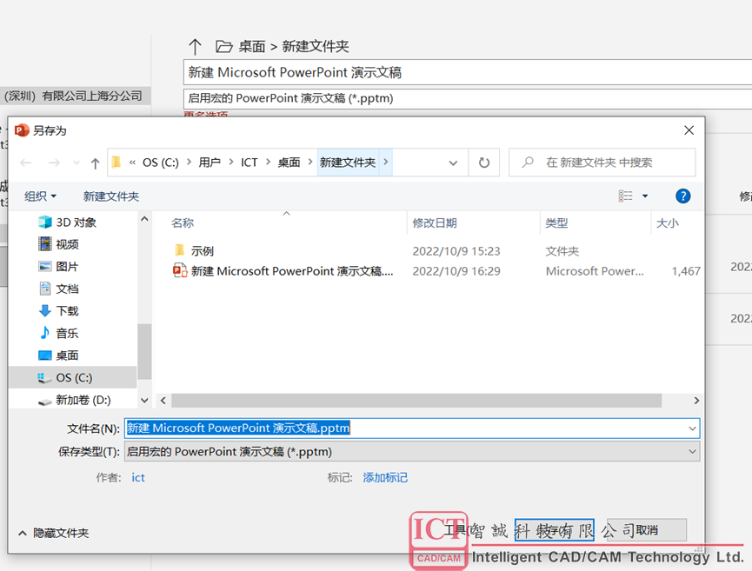Screen dimensions: 752x571
Task: Select 新建文件夹 in the address breadcrumb
Action: (348, 163)
